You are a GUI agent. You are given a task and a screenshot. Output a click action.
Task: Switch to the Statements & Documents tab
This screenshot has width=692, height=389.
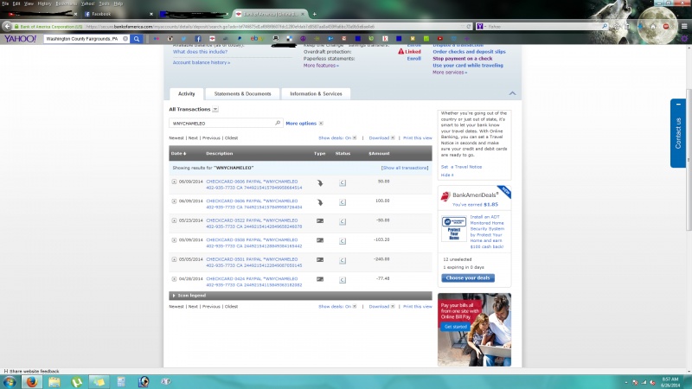pyautogui.click(x=242, y=94)
